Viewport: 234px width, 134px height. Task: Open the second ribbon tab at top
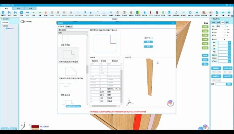pos(18,8)
